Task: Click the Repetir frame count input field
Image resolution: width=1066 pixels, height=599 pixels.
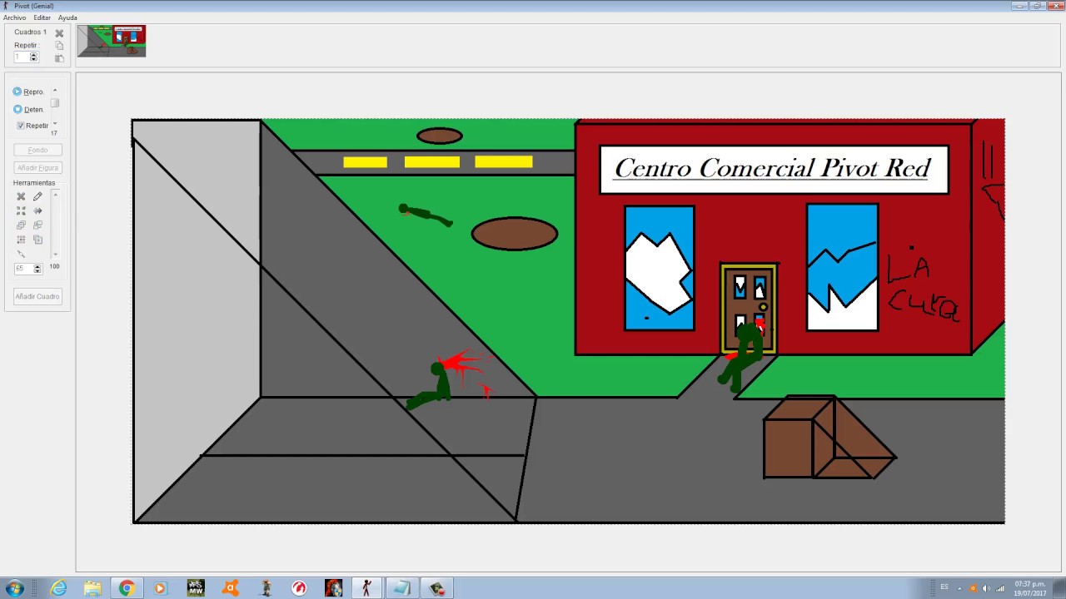Action: coord(22,57)
